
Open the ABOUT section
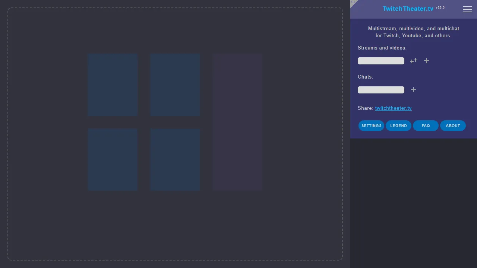point(453,125)
